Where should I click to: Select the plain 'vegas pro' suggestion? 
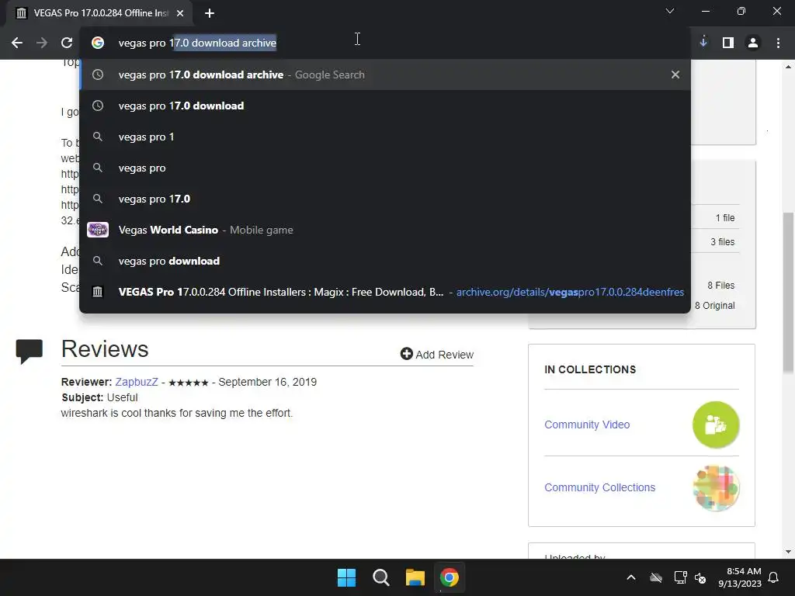pos(385,168)
